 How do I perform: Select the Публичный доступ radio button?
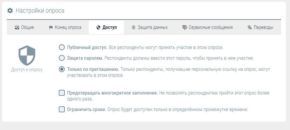62,48
